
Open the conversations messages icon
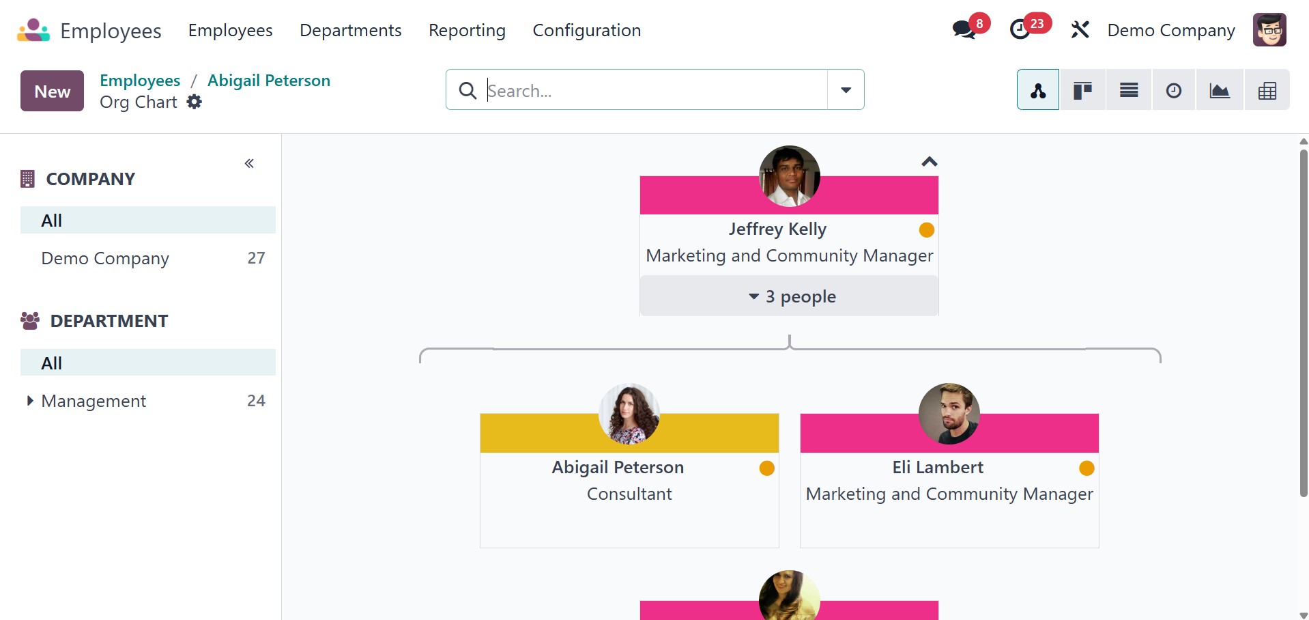pyautogui.click(x=964, y=30)
